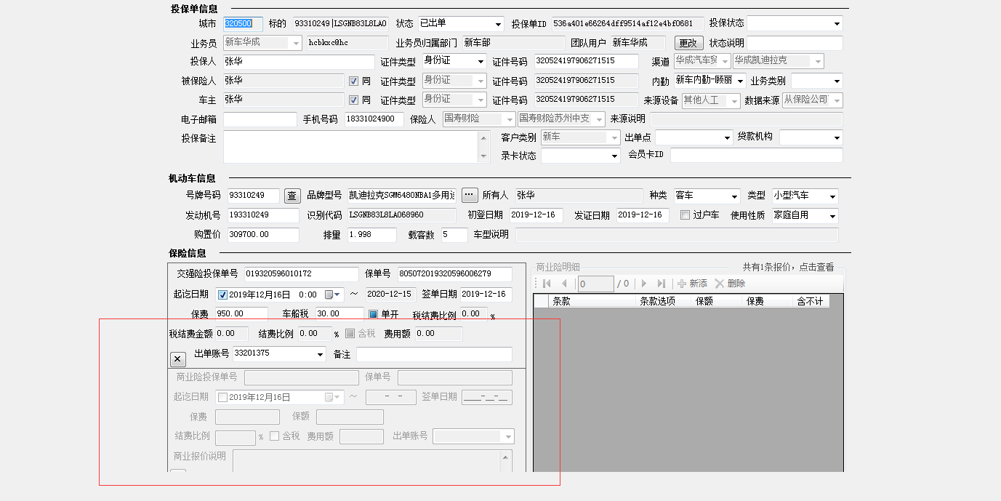1001x501 pixels.
Task: Toggle the 单开 checkbox
Action: pyautogui.click(x=374, y=314)
